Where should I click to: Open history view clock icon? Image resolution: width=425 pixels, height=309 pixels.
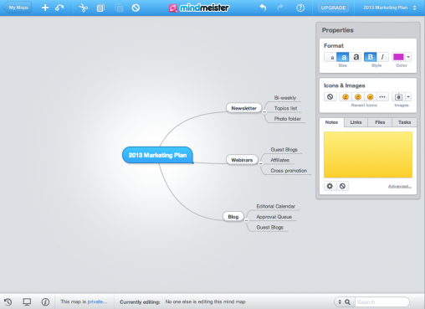[8, 301]
